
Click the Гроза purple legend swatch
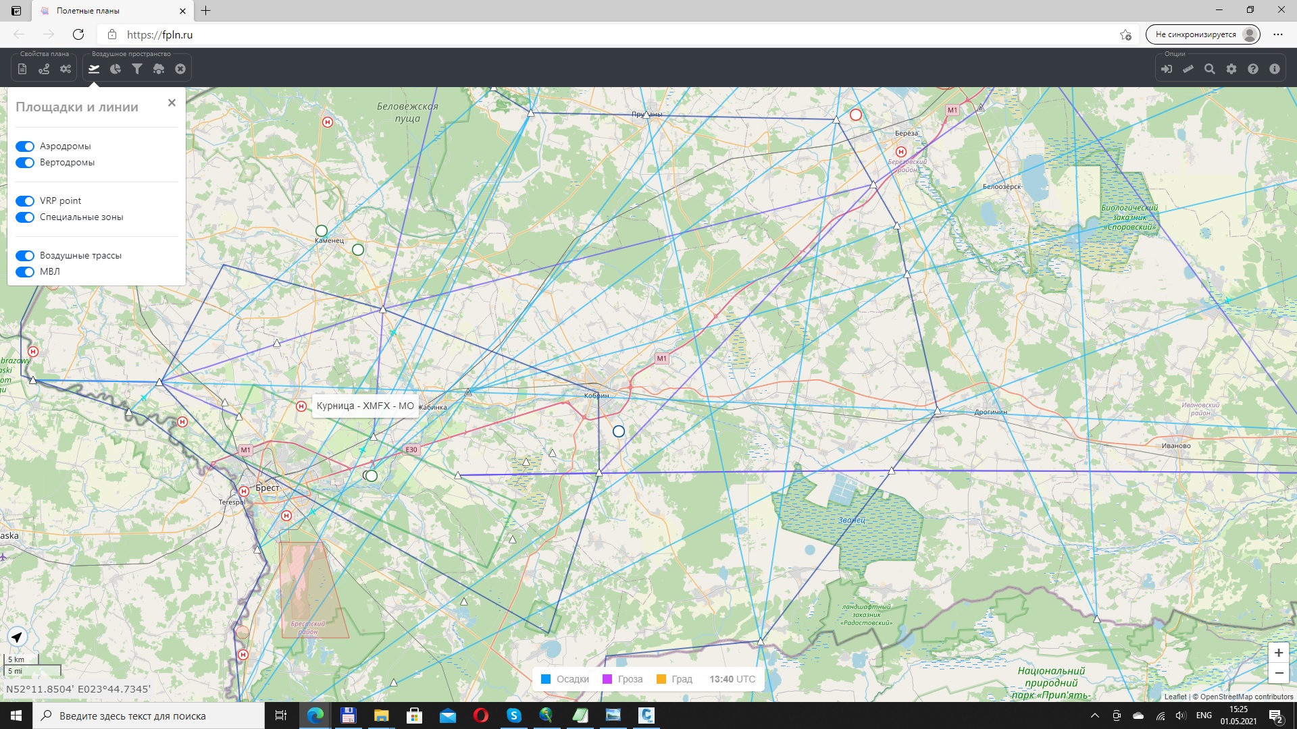click(x=607, y=679)
